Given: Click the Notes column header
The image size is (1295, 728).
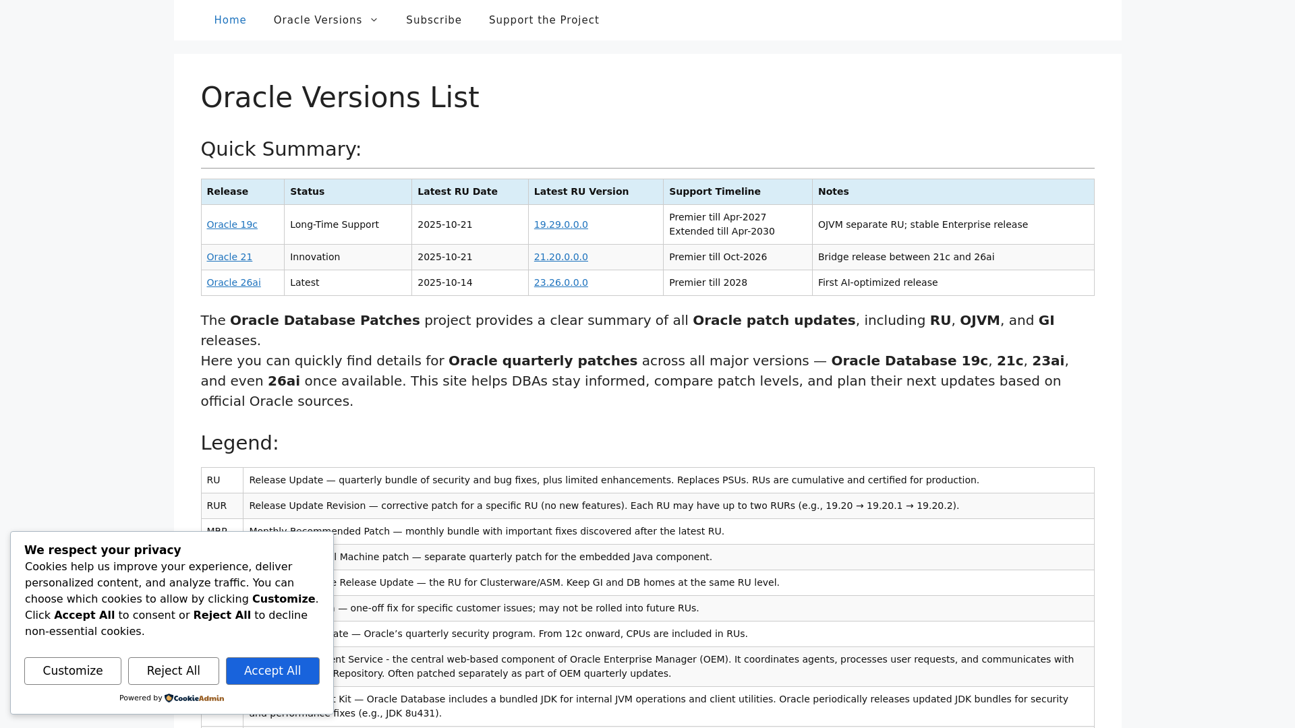Looking at the screenshot, I should [953, 191].
